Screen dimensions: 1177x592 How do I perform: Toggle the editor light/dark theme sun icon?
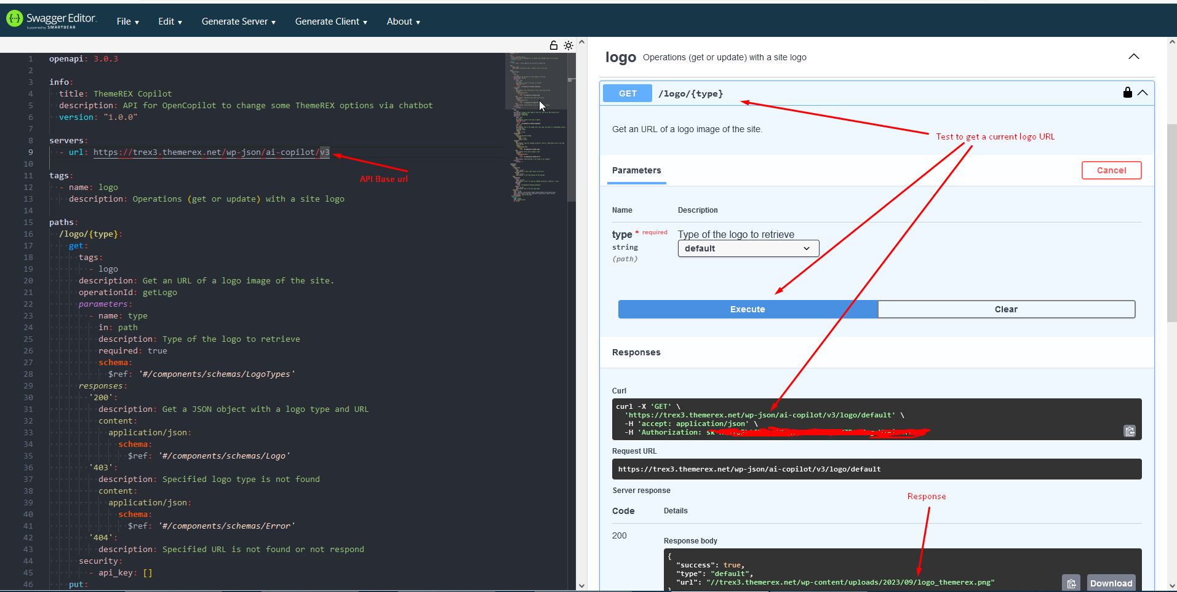click(569, 45)
